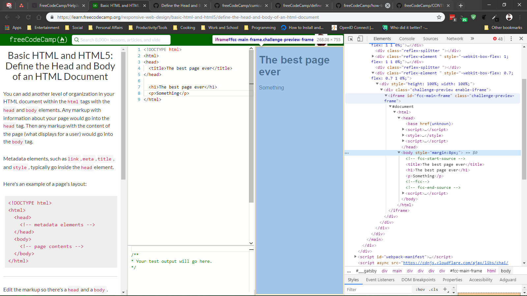The height and width of the screenshot is (296, 527).
Task: Collapse the head element node
Action: point(399,118)
